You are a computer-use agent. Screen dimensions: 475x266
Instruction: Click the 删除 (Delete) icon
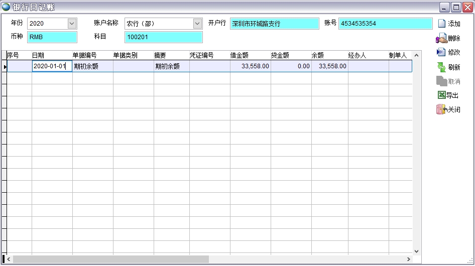[441, 38]
